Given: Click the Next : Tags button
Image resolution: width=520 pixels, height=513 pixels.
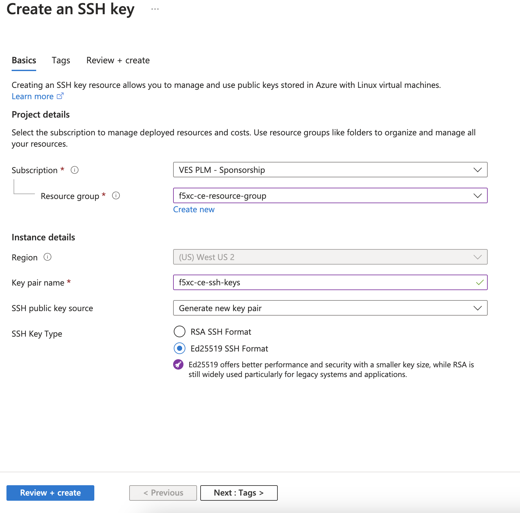Looking at the screenshot, I should point(239,493).
